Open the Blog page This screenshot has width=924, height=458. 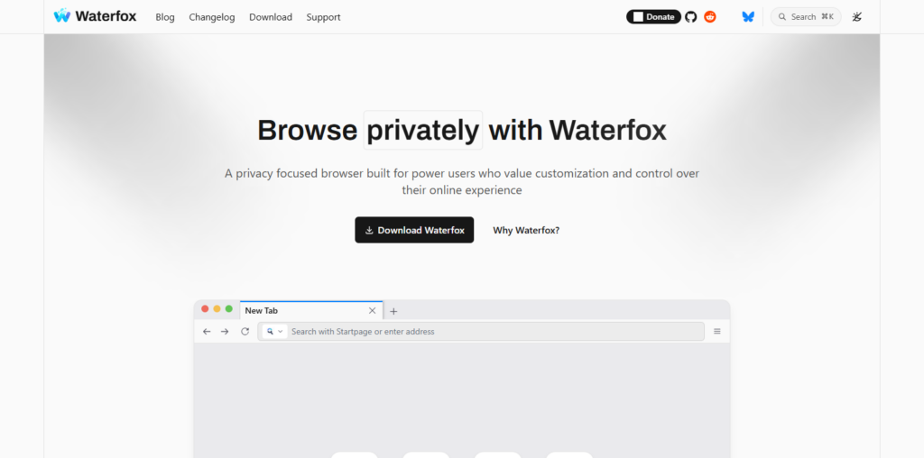[165, 17]
